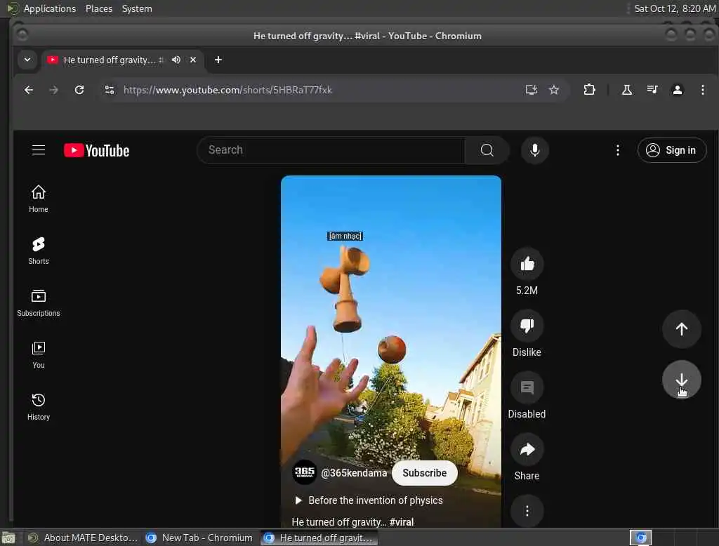Click the clock in the top panel
The width and height of the screenshot is (719, 546).
675,8
